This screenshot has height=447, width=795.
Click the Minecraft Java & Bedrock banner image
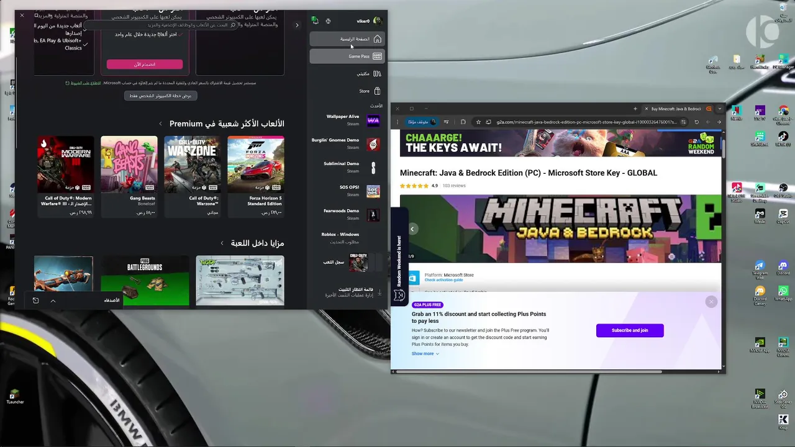[561, 228]
